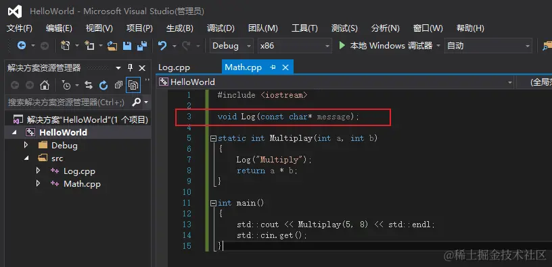The width and height of the screenshot is (552, 267).
Task: Click the Home icon in Solution Explorer
Action: (x=45, y=85)
